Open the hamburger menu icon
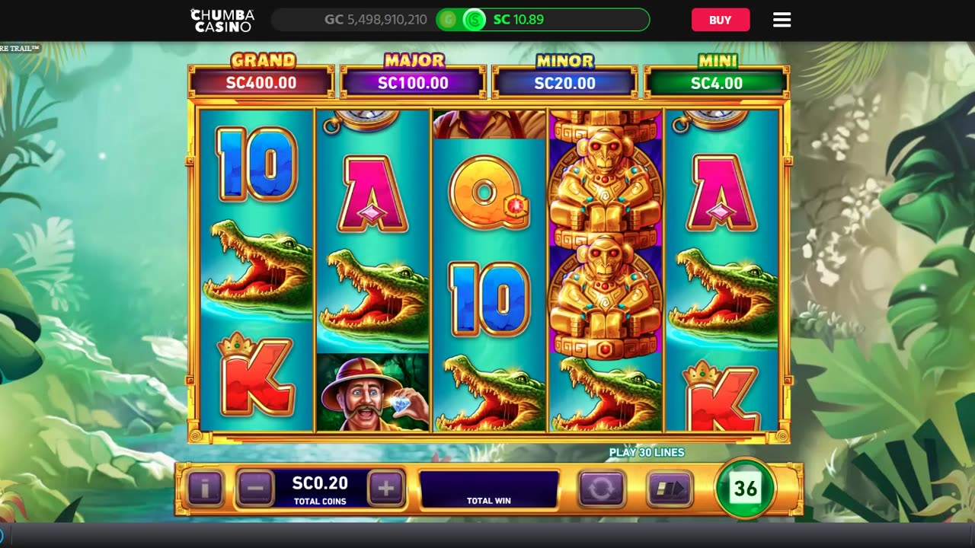The height and width of the screenshot is (548, 975). (782, 20)
